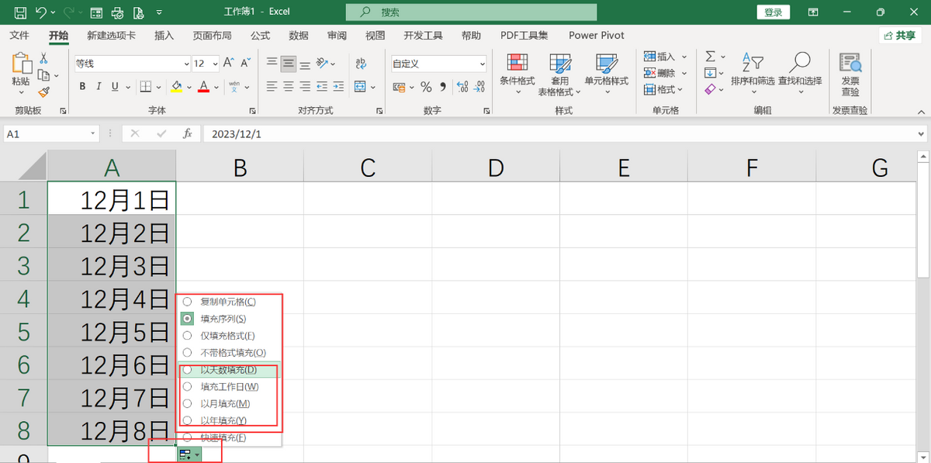Select the 以年填充(Y) radio option
This screenshot has width=931, height=463.
coord(187,420)
